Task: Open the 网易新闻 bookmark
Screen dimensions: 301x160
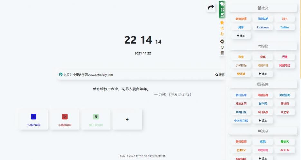Action: (x=263, y=95)
